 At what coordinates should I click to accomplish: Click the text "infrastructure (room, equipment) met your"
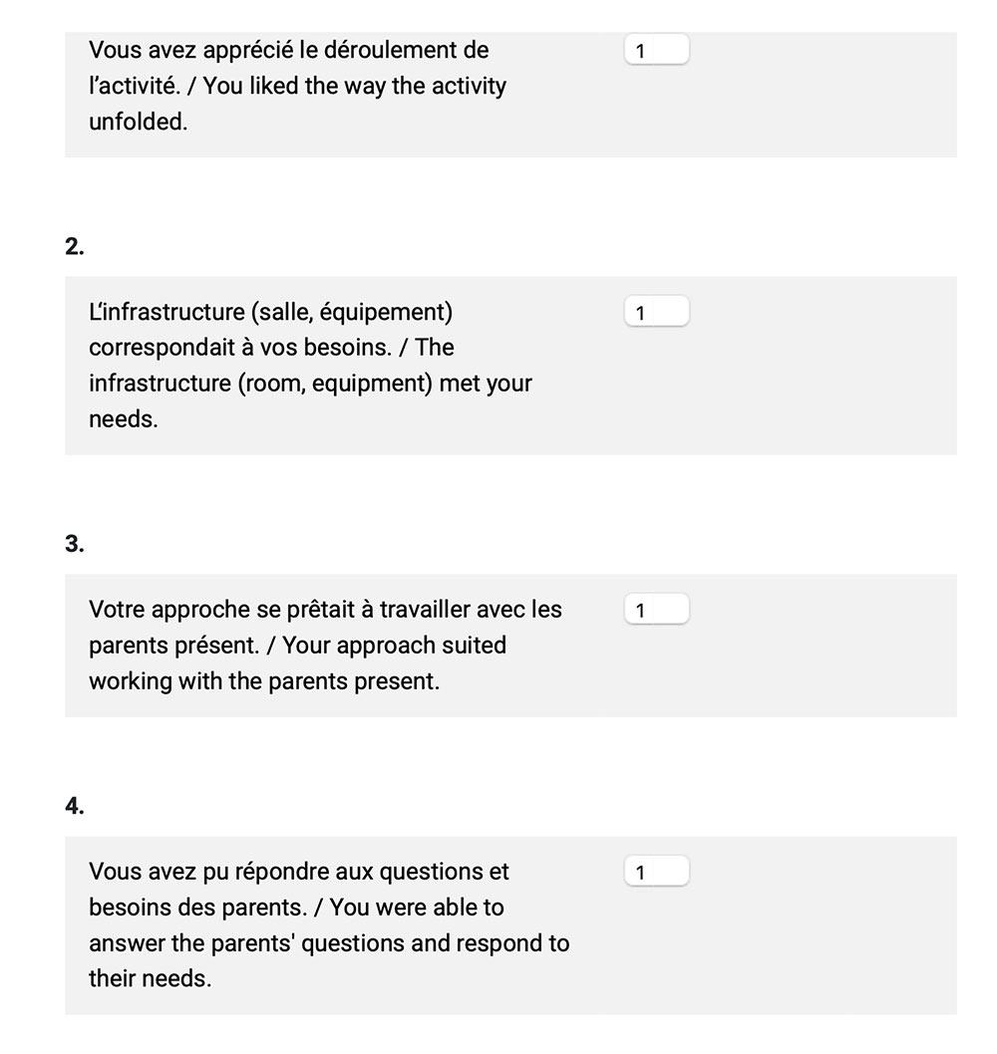tap(310, 384)
